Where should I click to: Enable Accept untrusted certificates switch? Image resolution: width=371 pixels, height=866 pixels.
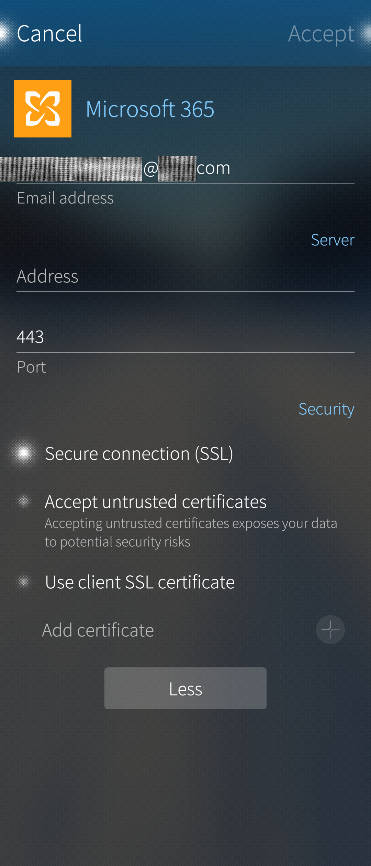[24, 501]
